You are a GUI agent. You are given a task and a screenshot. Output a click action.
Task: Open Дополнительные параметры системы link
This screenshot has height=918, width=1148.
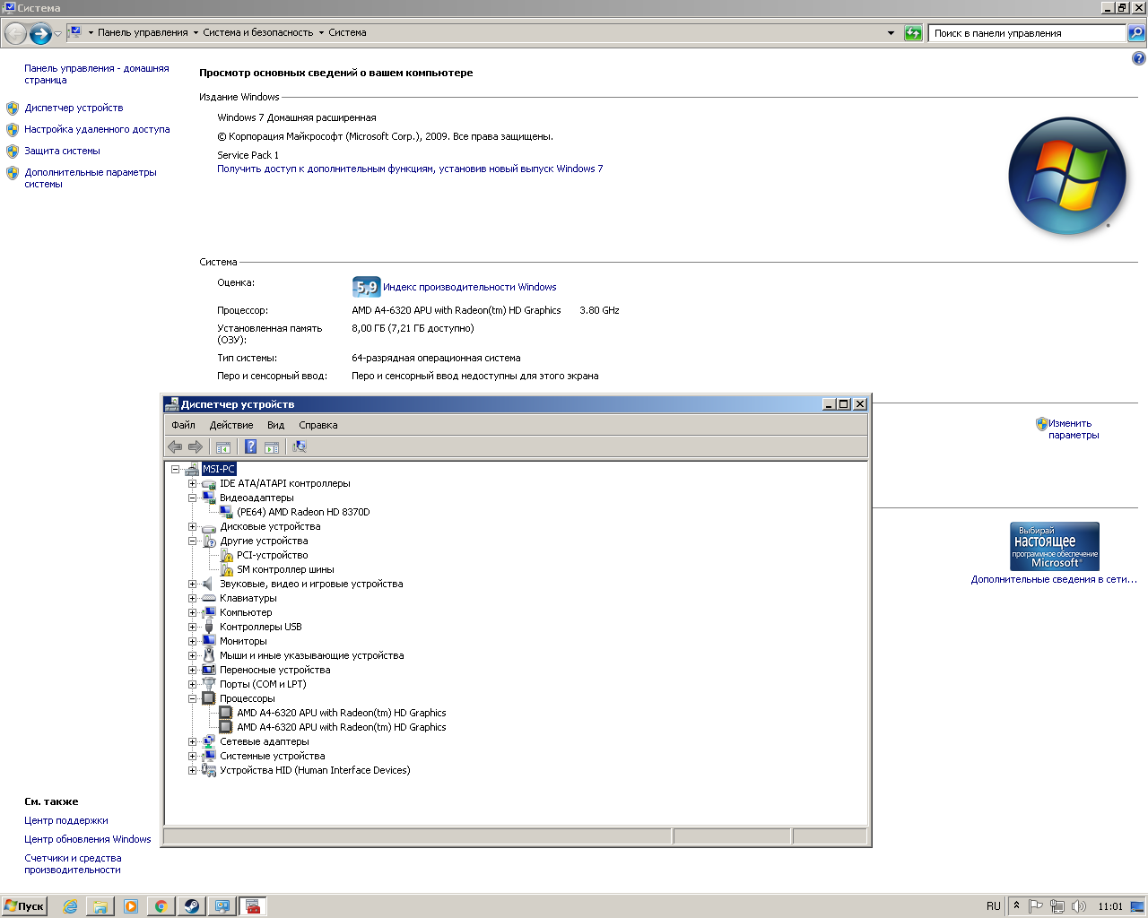click(x=91, y=178)
